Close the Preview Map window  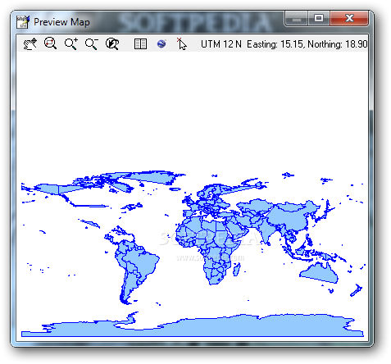pyautogui.click(x=349, y=19)
